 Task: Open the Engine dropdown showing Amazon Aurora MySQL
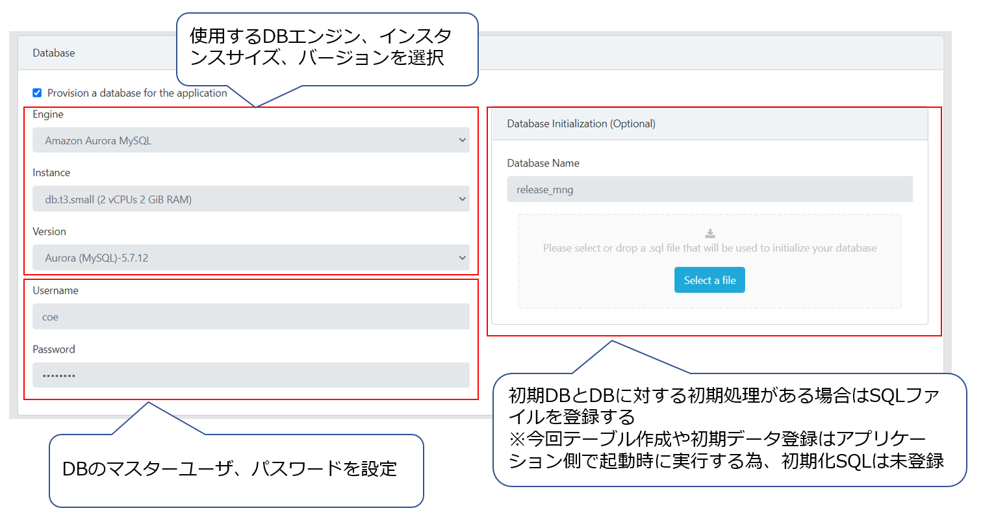click(x=251, y=140)
